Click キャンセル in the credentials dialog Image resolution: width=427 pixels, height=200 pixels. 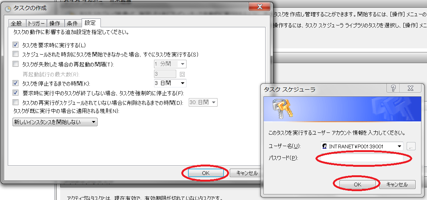click(x=397, y=185)
